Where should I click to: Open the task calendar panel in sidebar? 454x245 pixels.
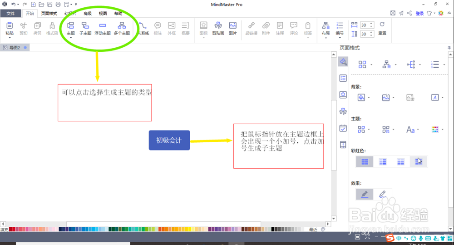pos(343,128)
